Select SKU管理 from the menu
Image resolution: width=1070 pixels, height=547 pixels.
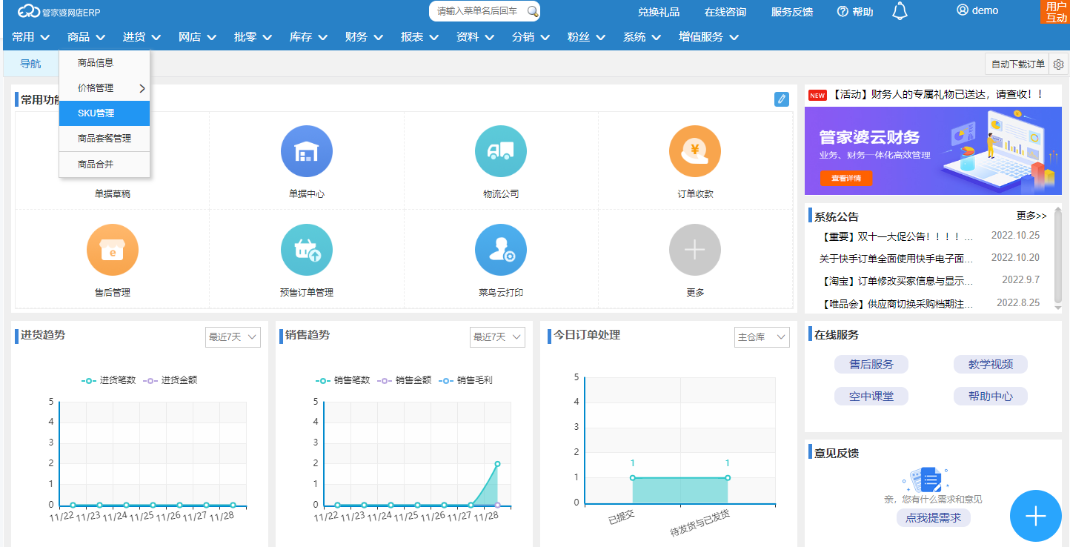104,113
